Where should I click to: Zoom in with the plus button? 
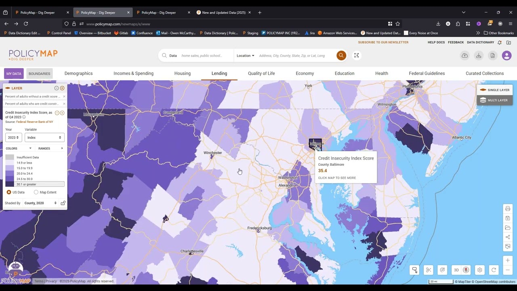click(x=508, y=260)
